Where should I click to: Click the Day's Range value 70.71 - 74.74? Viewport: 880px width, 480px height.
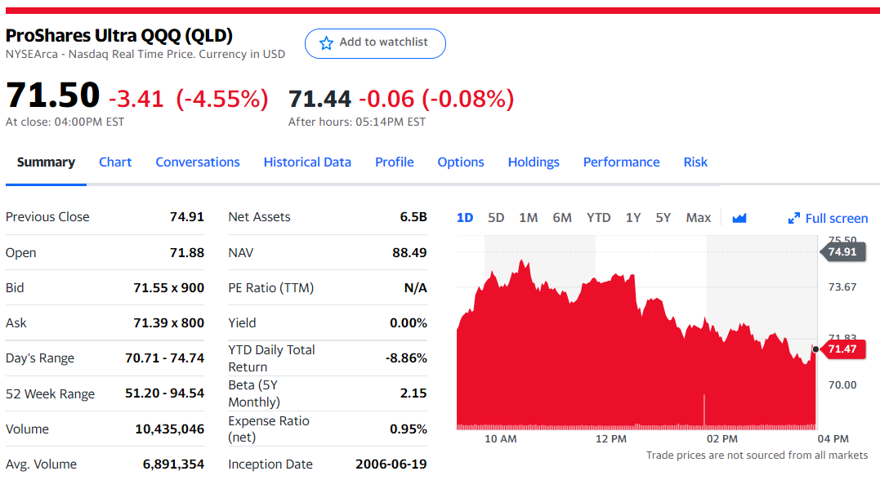point(164,358)
